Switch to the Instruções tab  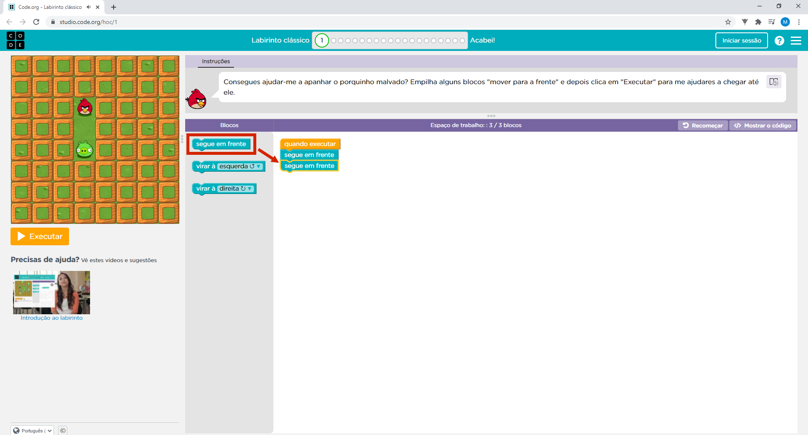point(216,61)
